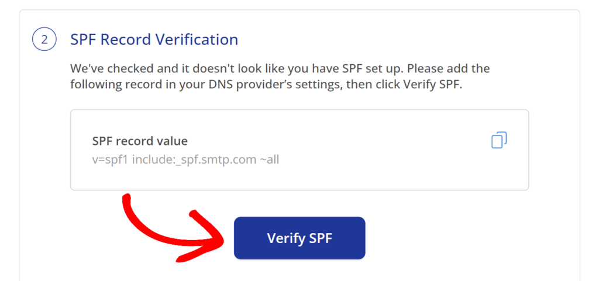Select the step 2 circle badge

(x=44, y=40)
